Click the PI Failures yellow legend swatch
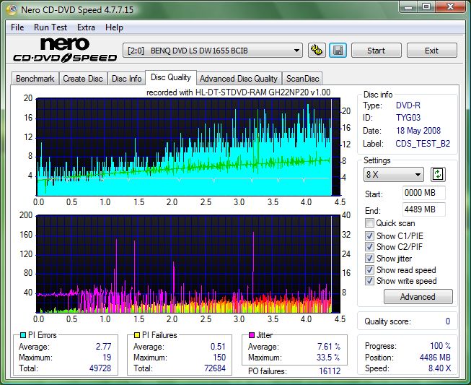This screenshot has height=385, width=471. [137, 335]
